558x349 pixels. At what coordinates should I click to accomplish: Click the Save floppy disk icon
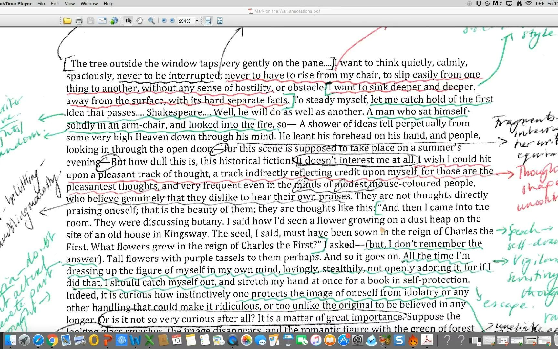[90, 21]
